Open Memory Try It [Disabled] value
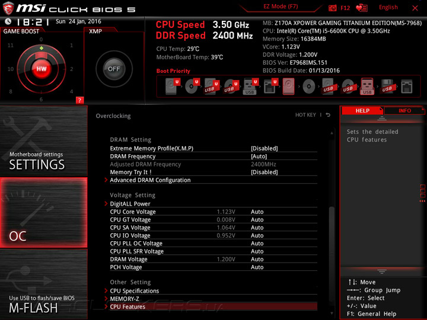 click(264, 172)
